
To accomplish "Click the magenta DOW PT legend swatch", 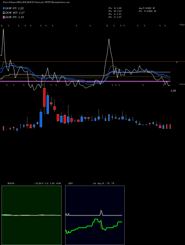I will [x=4, y=17].
